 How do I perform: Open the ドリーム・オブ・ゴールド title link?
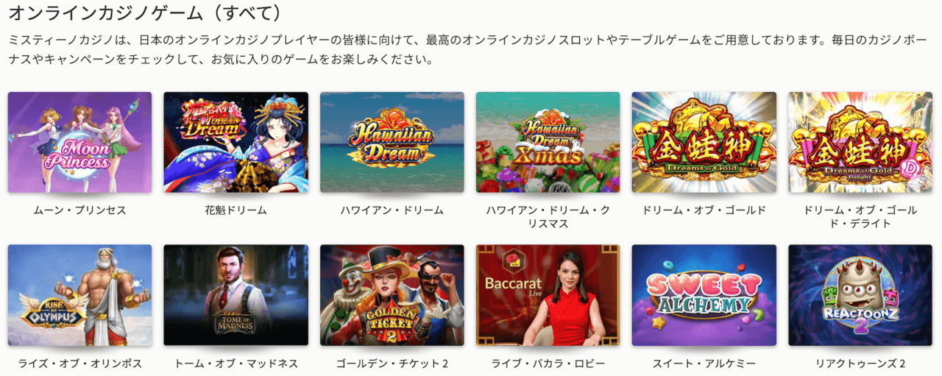click(704, 210)
